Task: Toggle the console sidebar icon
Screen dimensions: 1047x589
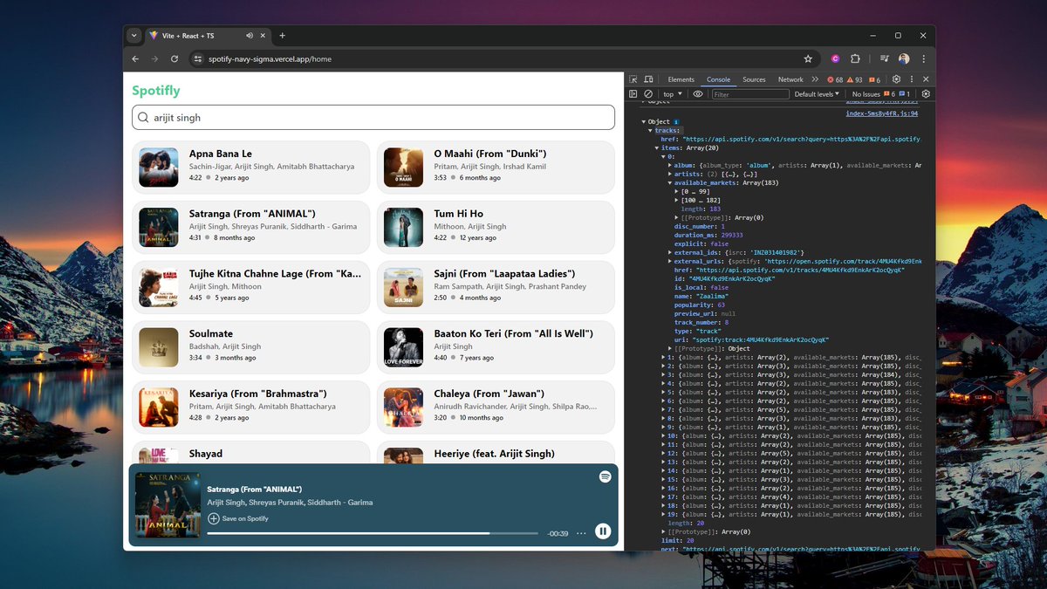Action: coord(633,94)
